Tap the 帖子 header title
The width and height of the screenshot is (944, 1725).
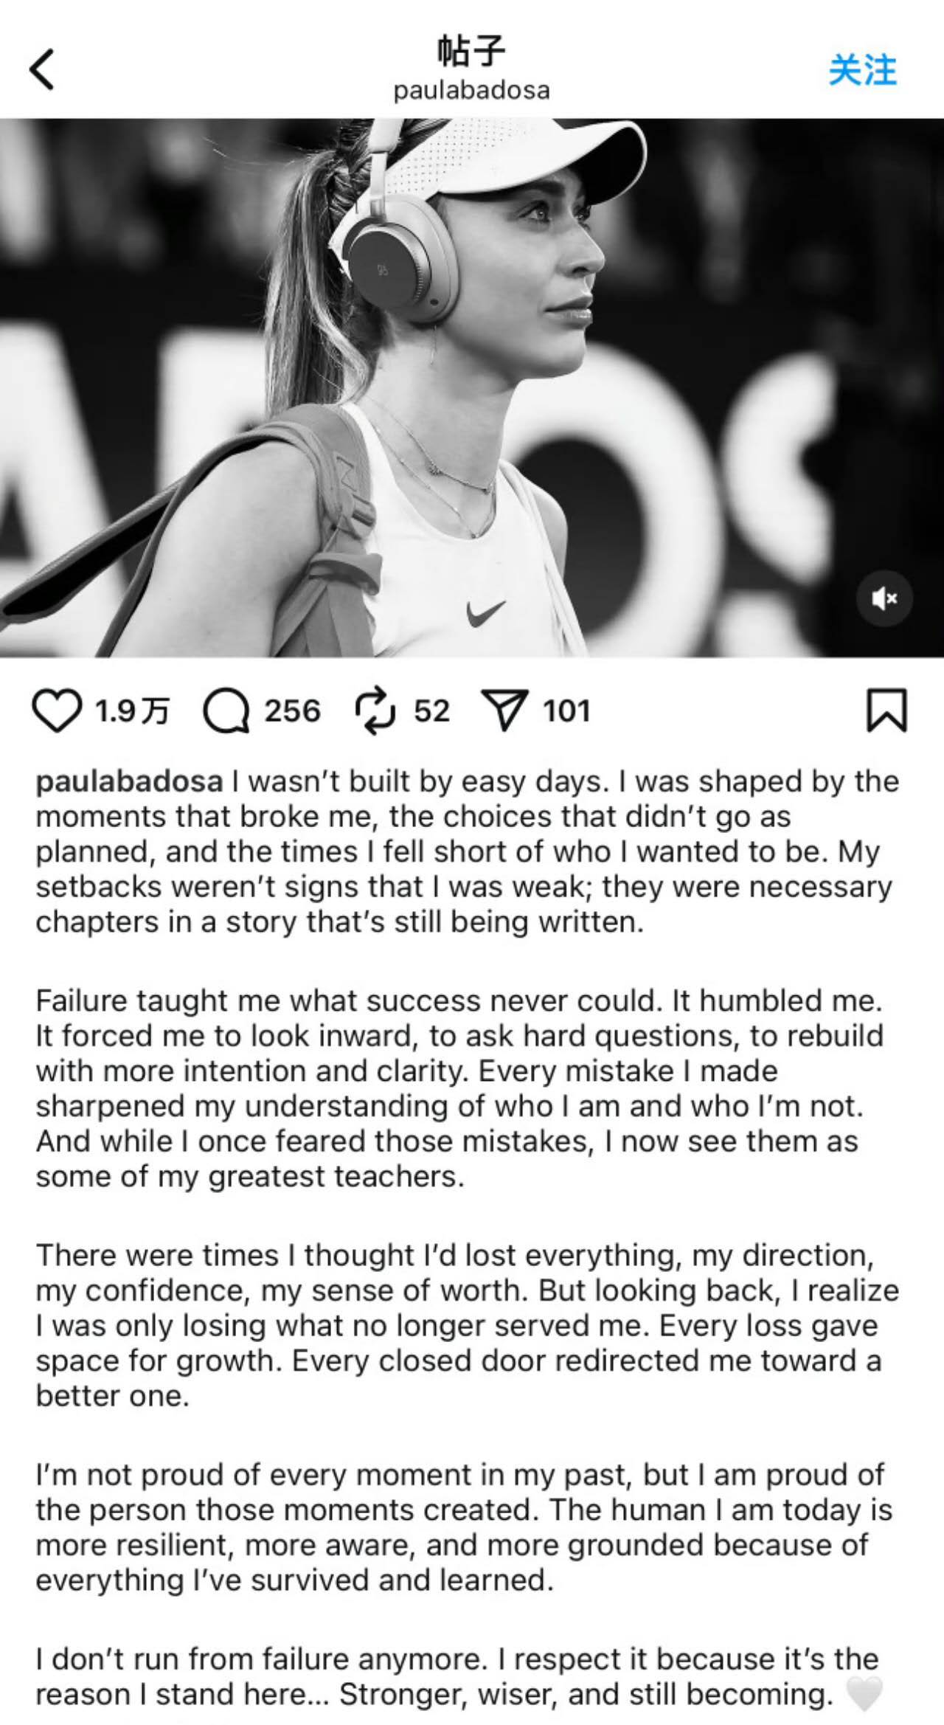pyautogui.click(x=472, y=51)
